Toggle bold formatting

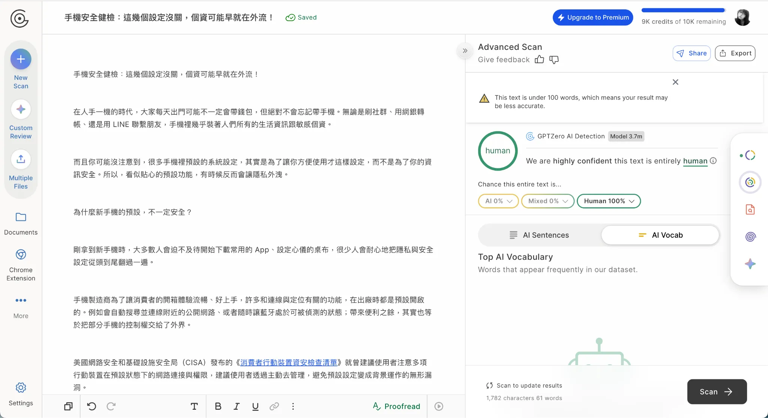click(218, 406)
